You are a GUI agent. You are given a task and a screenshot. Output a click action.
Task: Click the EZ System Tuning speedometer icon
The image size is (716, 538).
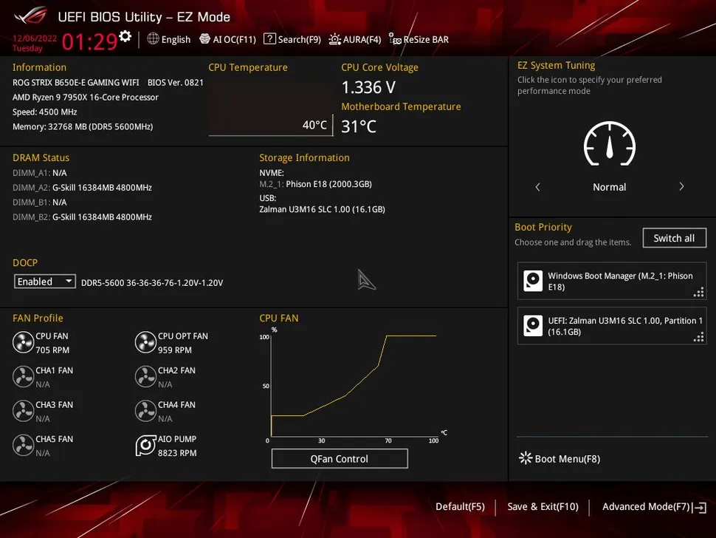(610, 144)
